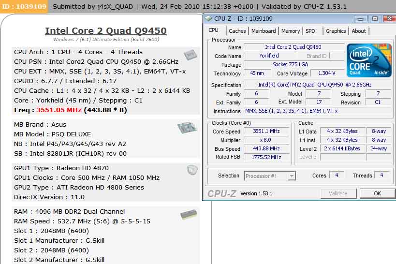Click the Multiplier value x 8.0

coord(266,140)
